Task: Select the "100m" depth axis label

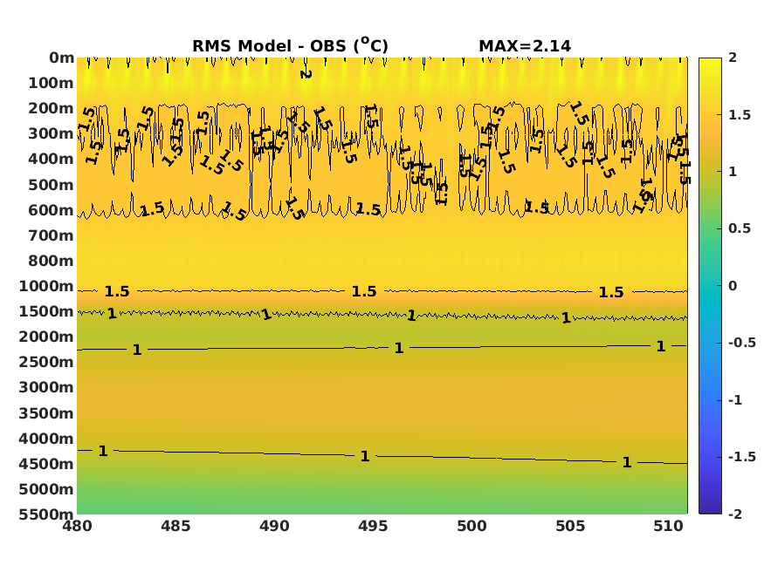Action: (x=51, y=83)
